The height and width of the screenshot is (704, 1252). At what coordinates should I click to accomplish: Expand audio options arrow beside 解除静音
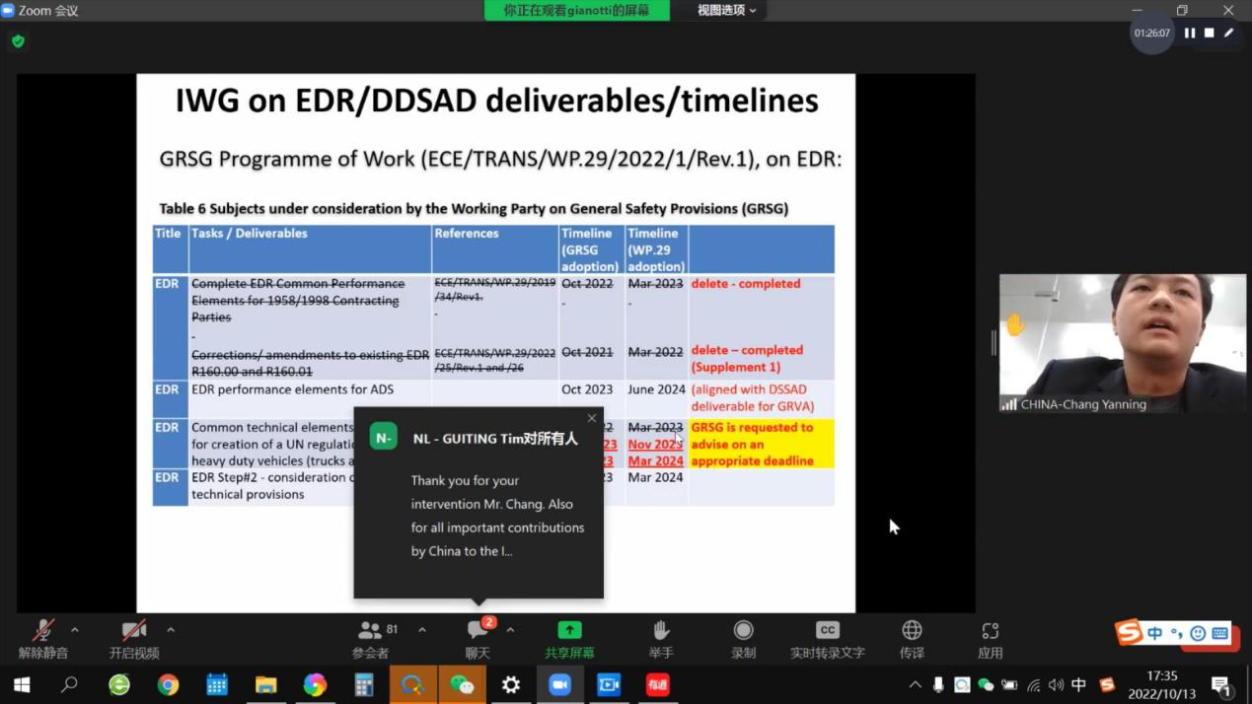75,629
